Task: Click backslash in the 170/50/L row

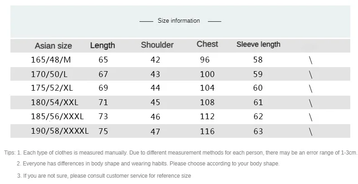Action: (x=310, y=75)
